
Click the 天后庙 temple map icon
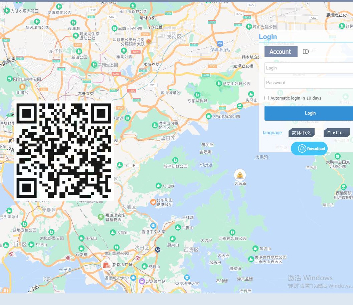[240, 175]
